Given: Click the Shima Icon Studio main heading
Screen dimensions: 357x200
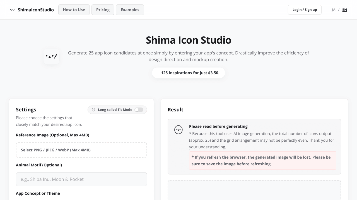Looking at the screenshot, I should pyautogui.click(x=189, y=40).
